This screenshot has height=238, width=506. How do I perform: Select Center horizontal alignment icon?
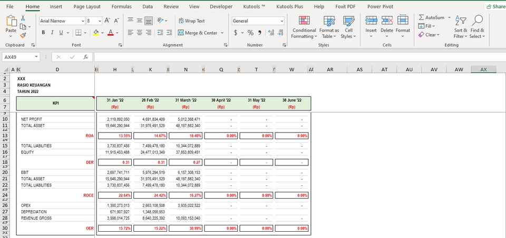click(x=139, y=33)
